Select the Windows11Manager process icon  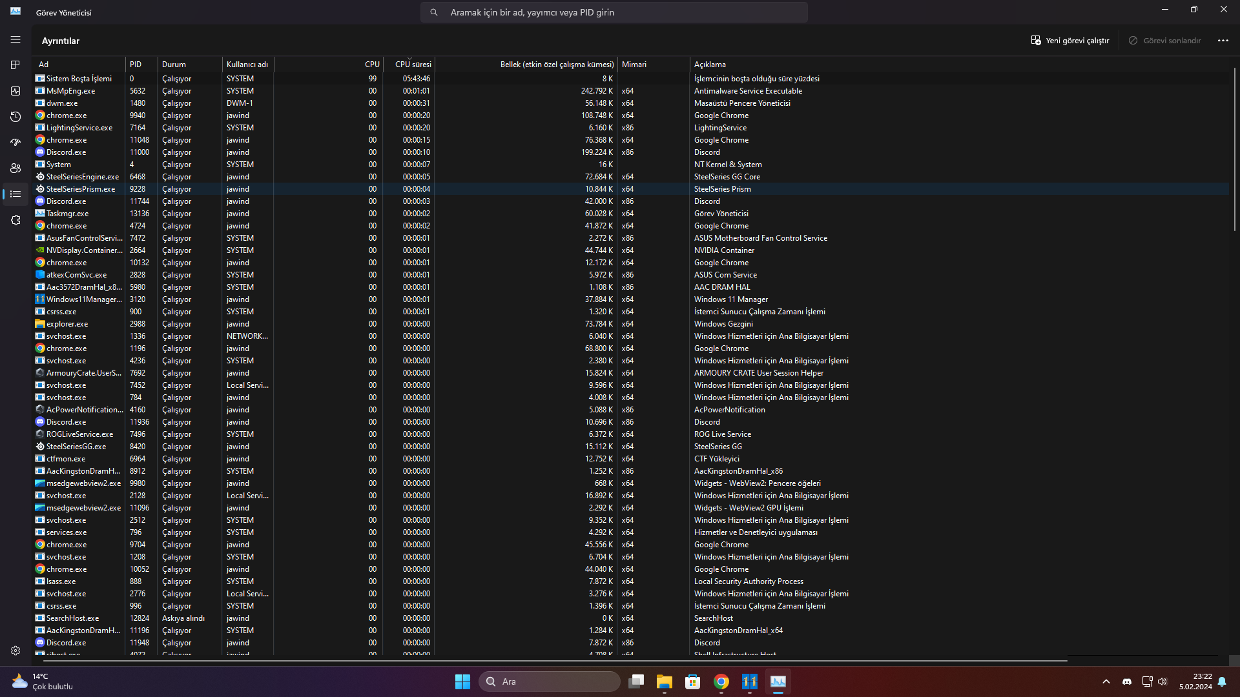[40, 299]
